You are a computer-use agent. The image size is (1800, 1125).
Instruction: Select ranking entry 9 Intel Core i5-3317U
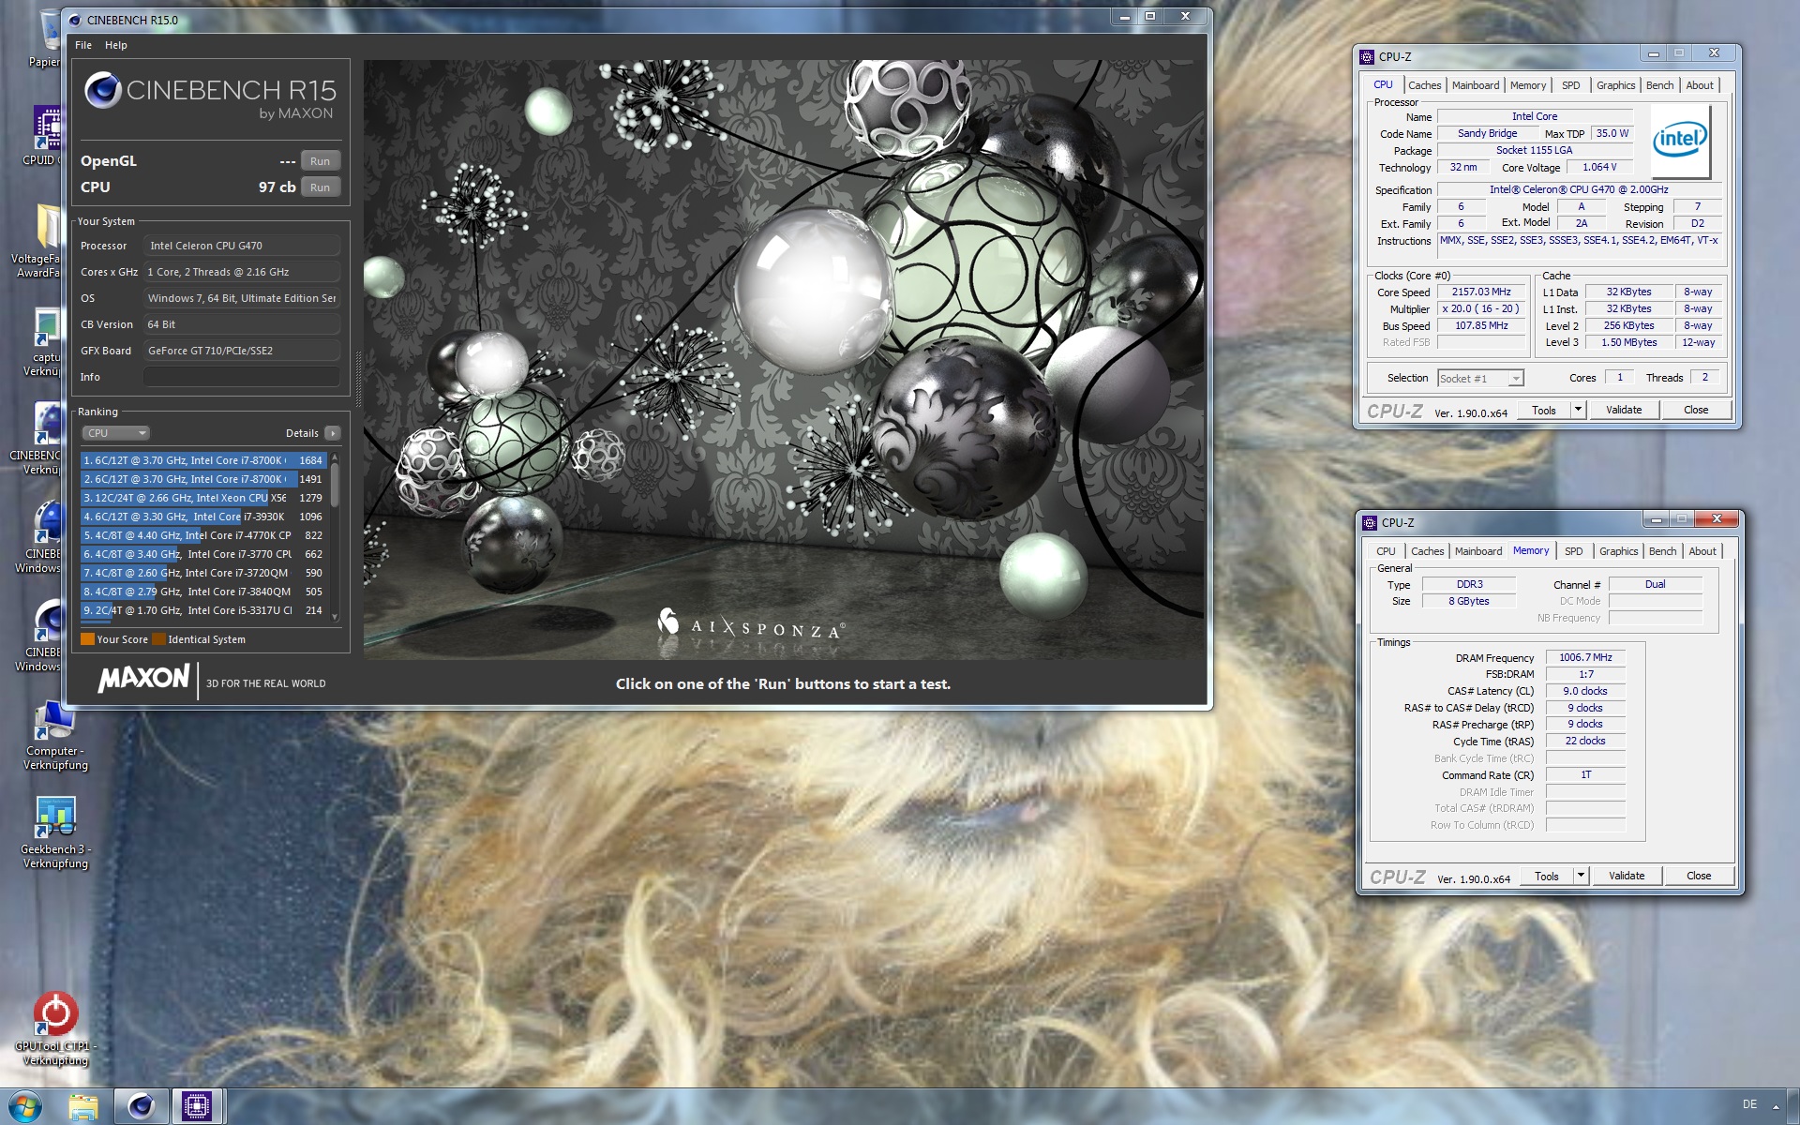(203, 610)
